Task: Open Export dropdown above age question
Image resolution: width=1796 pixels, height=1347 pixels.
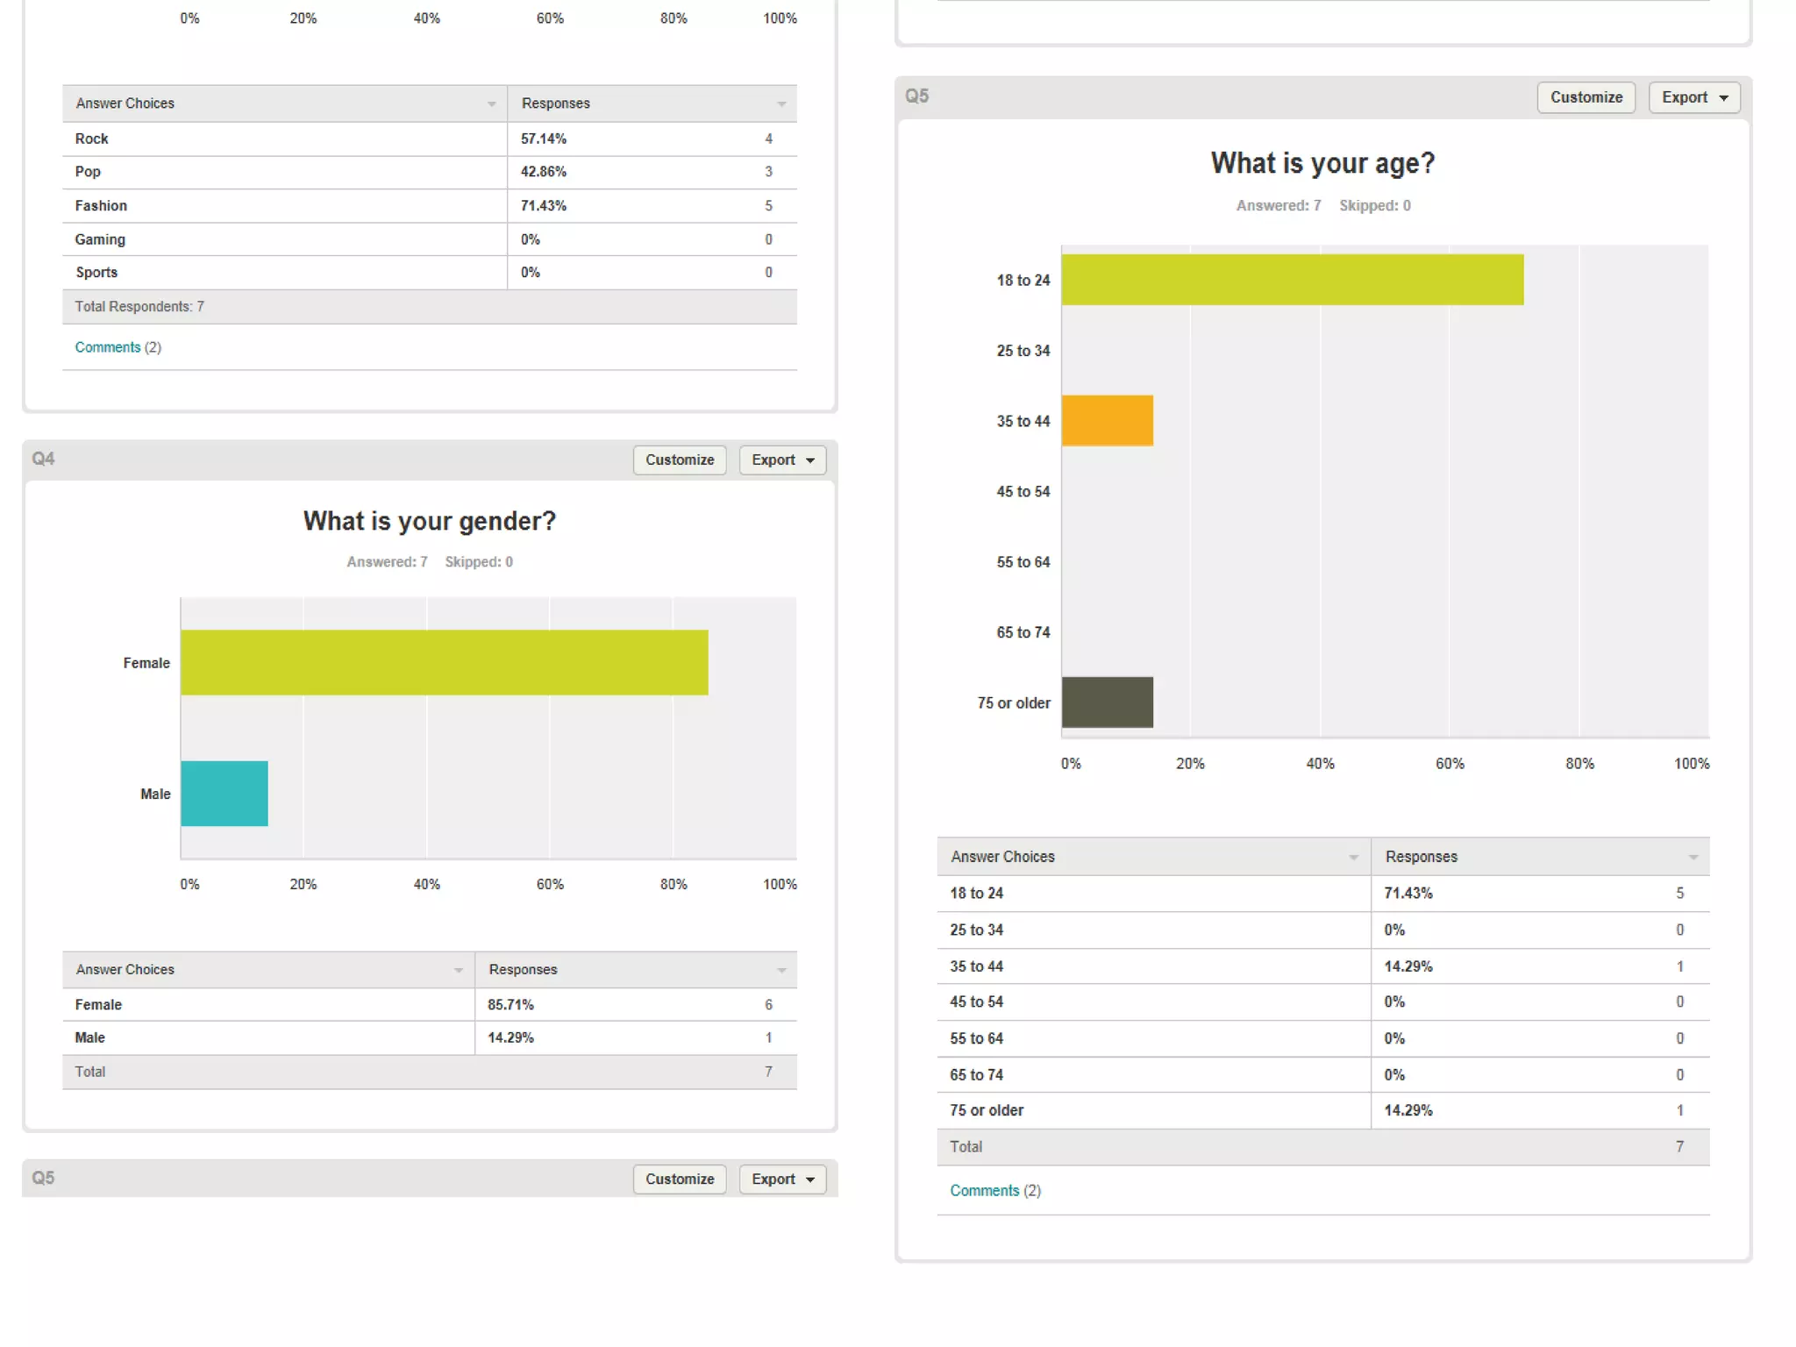Action: point(1693,97)
